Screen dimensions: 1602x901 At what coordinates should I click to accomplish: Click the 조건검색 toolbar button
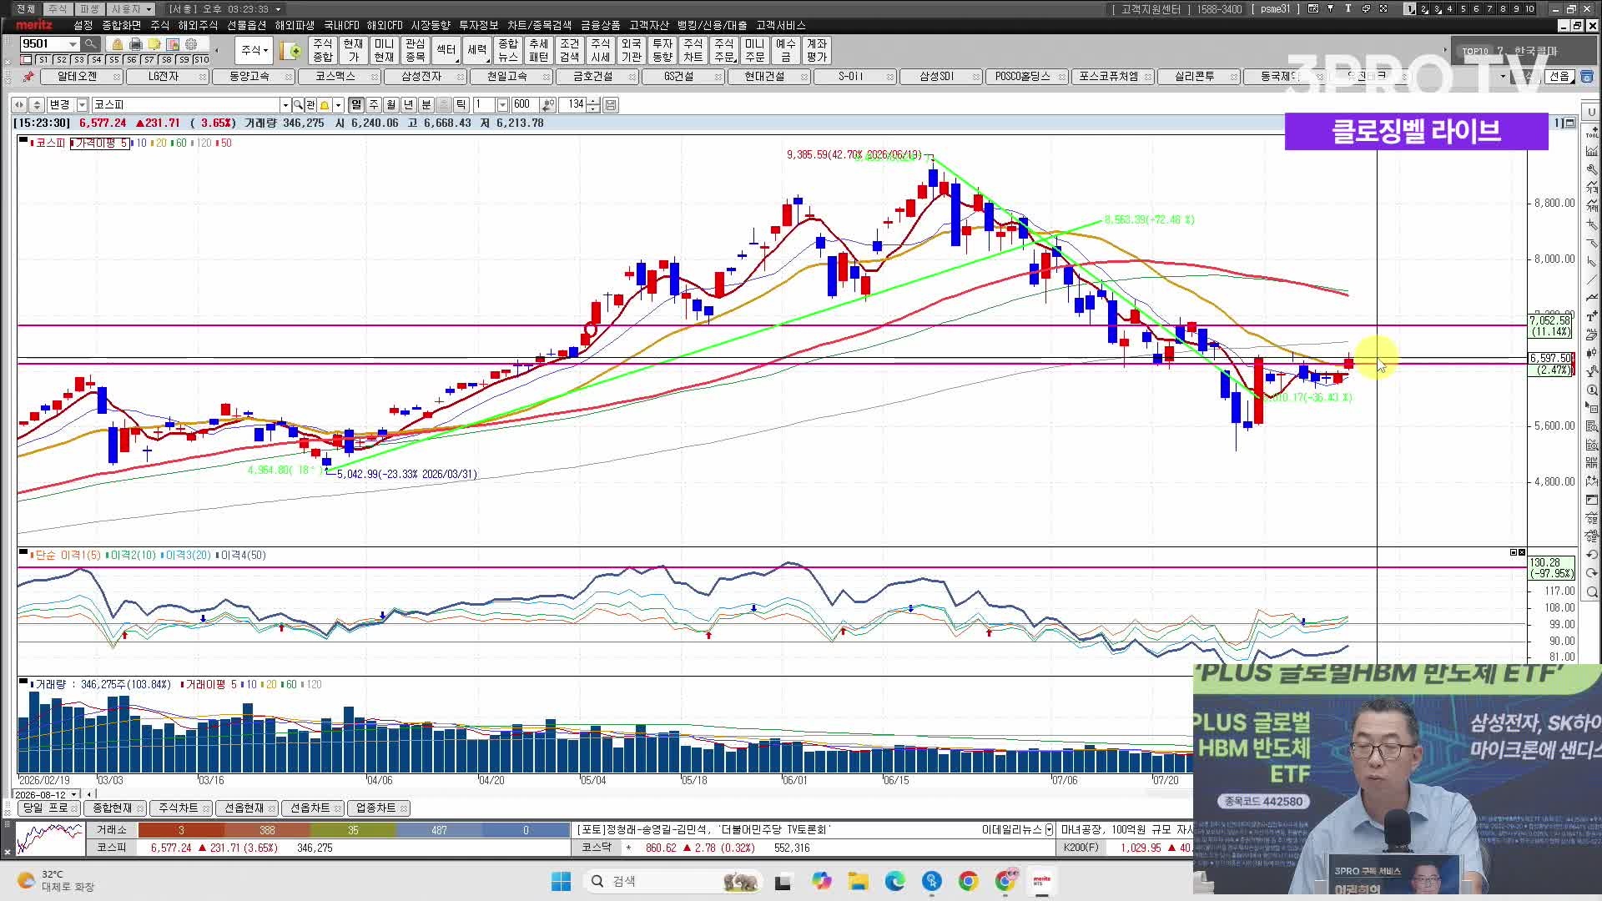point(569,50)
